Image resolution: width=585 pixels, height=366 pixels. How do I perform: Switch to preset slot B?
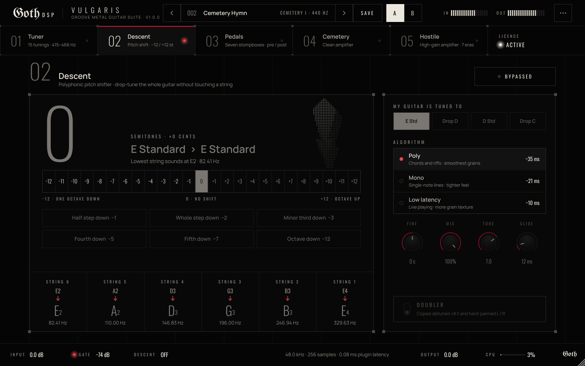(x=413, y=13)
